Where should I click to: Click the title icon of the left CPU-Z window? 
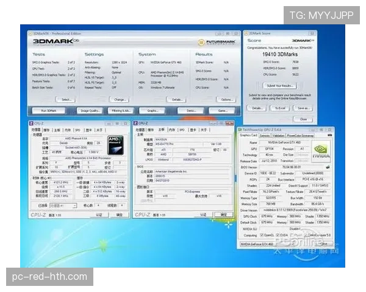pyautogui.click(x=31, y=123)
